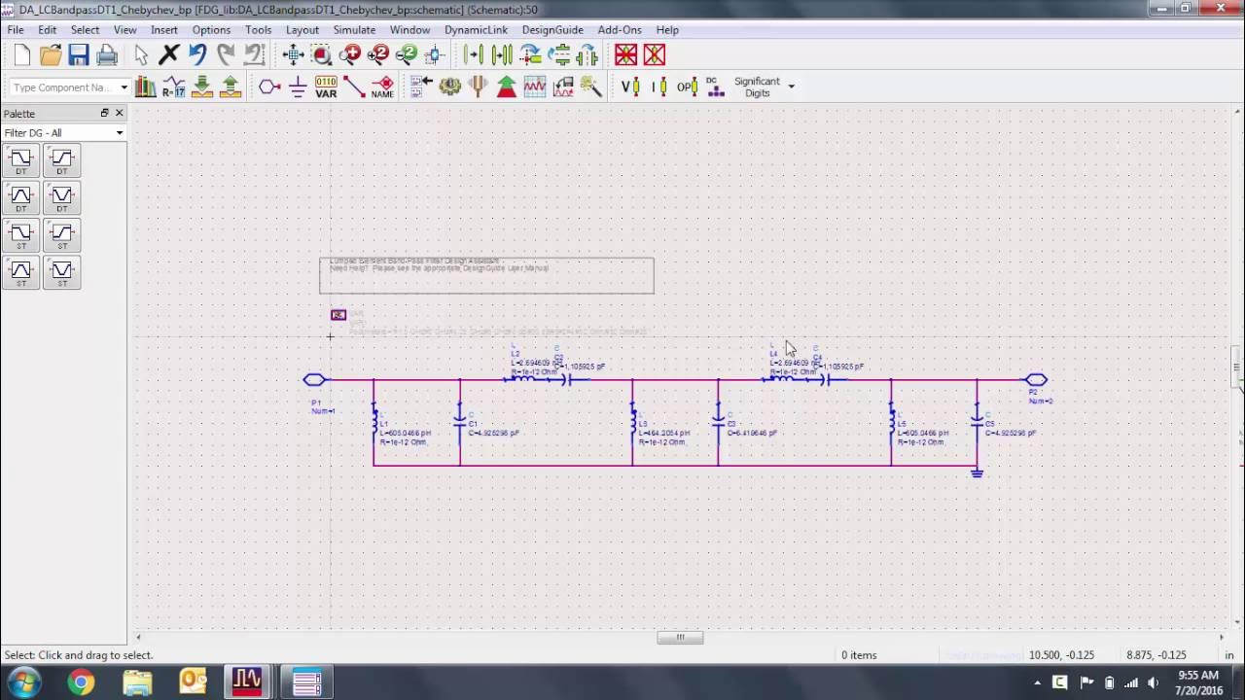
Task: Pop out of hierarchy with the up arrow icon
Action: (230, 87)
